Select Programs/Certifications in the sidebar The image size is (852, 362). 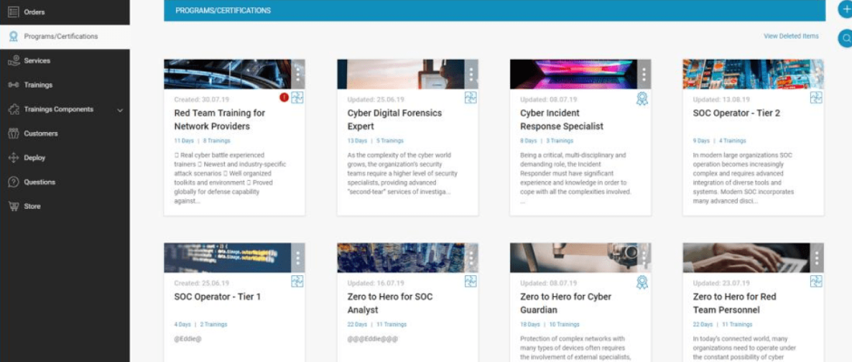pos(64,36)
